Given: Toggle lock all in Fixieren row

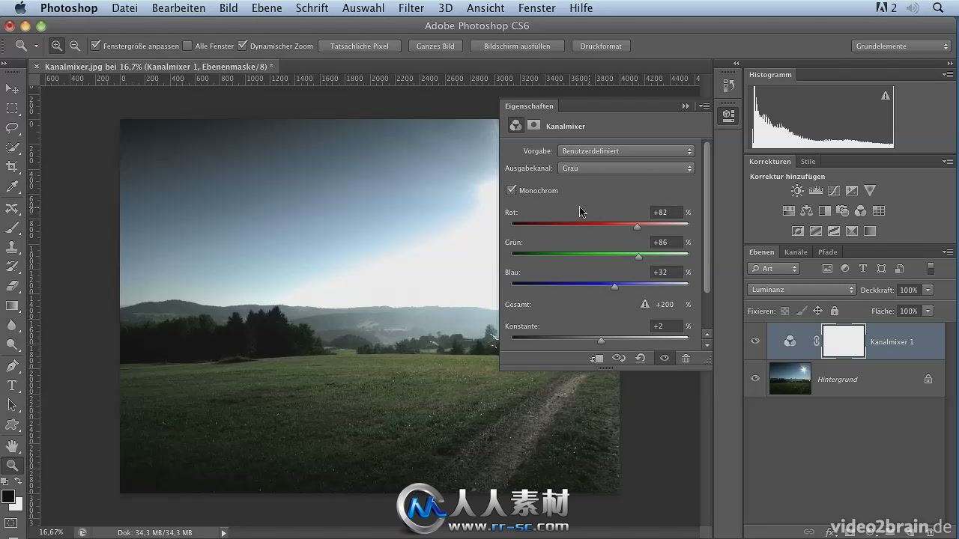Looking at the screenshot, I should (x=835, y=311).
